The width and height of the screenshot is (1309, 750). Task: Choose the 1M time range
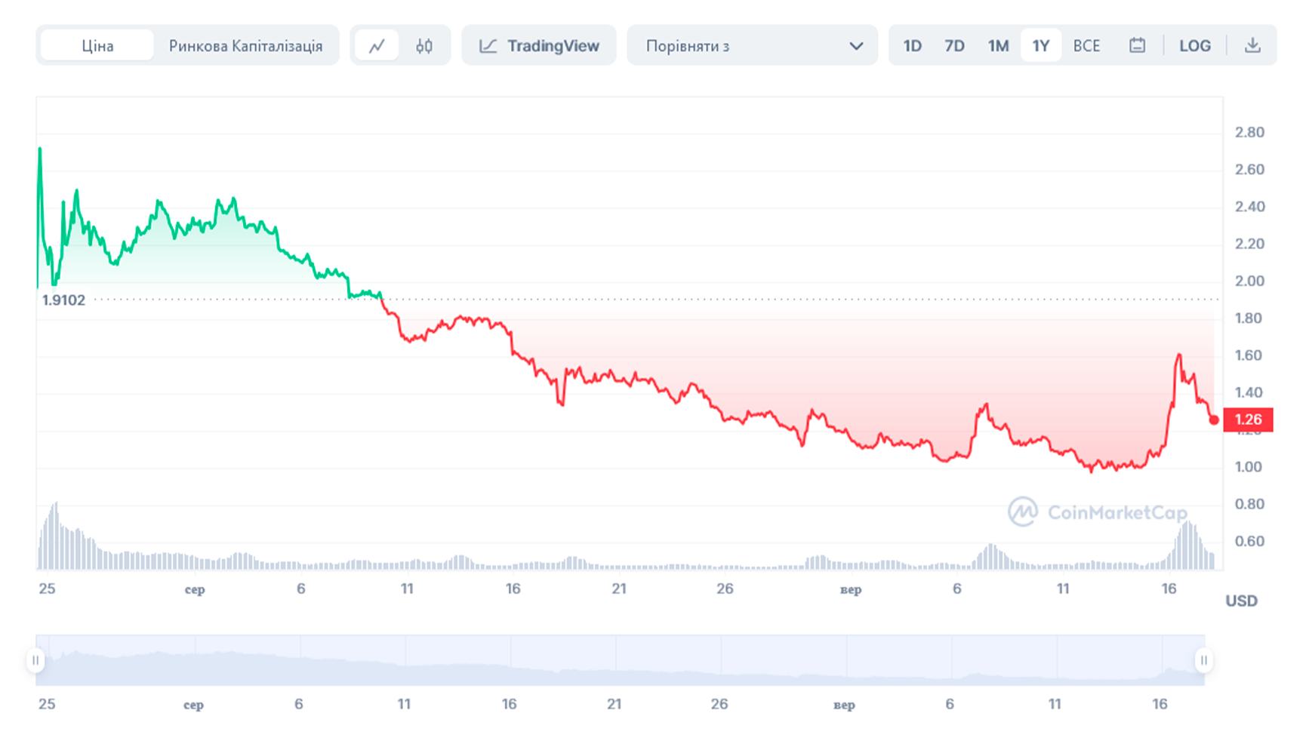pos(998,46)
